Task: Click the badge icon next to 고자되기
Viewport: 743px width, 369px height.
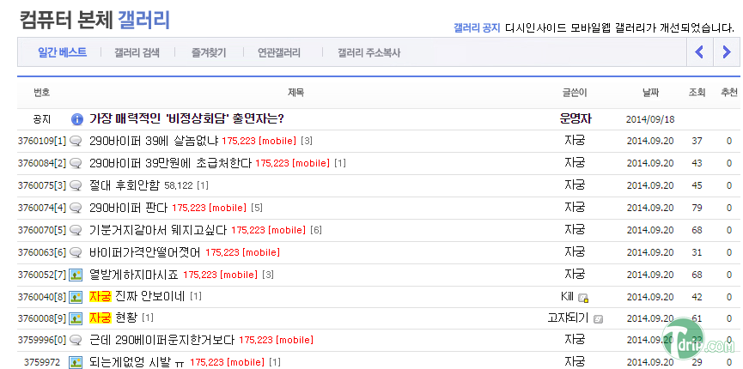Action: (598, 318)
